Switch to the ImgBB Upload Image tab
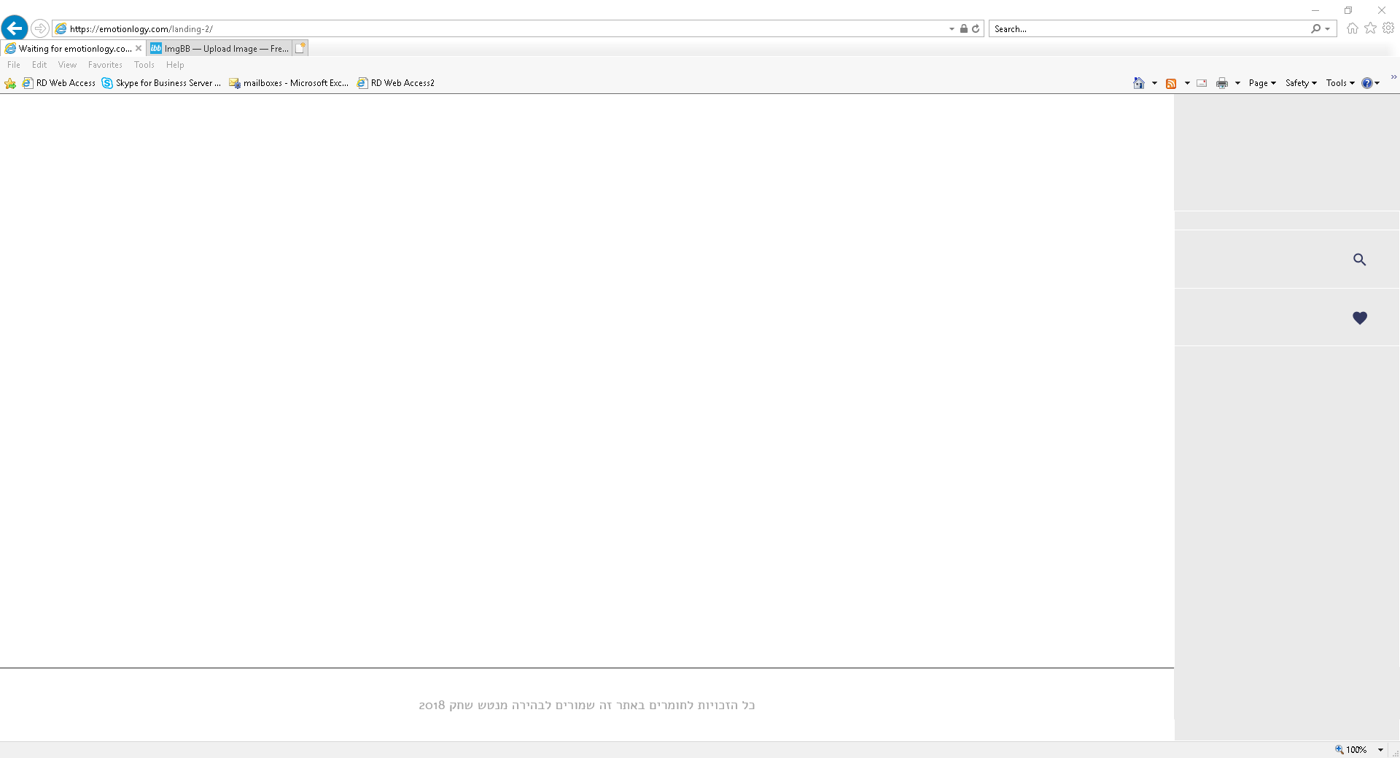Viewport: 1400px width, 758px height. (x=219, y=48)
